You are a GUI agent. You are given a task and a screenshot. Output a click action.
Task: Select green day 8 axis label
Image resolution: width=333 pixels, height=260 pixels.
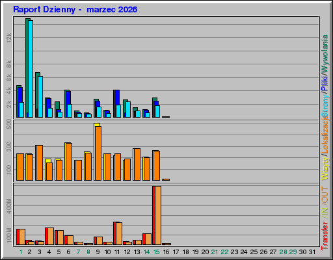[x=88, y=252]
